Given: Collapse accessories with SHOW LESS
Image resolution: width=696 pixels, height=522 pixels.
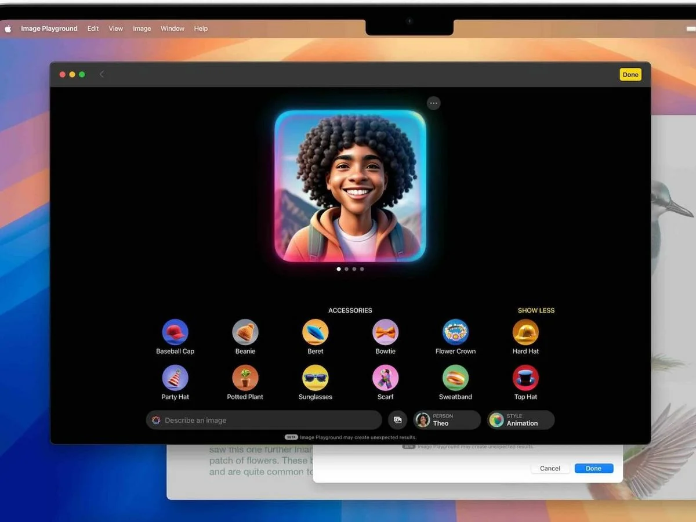Looking at the screenshot, I should pyautogui.click(x=536, y=310).
